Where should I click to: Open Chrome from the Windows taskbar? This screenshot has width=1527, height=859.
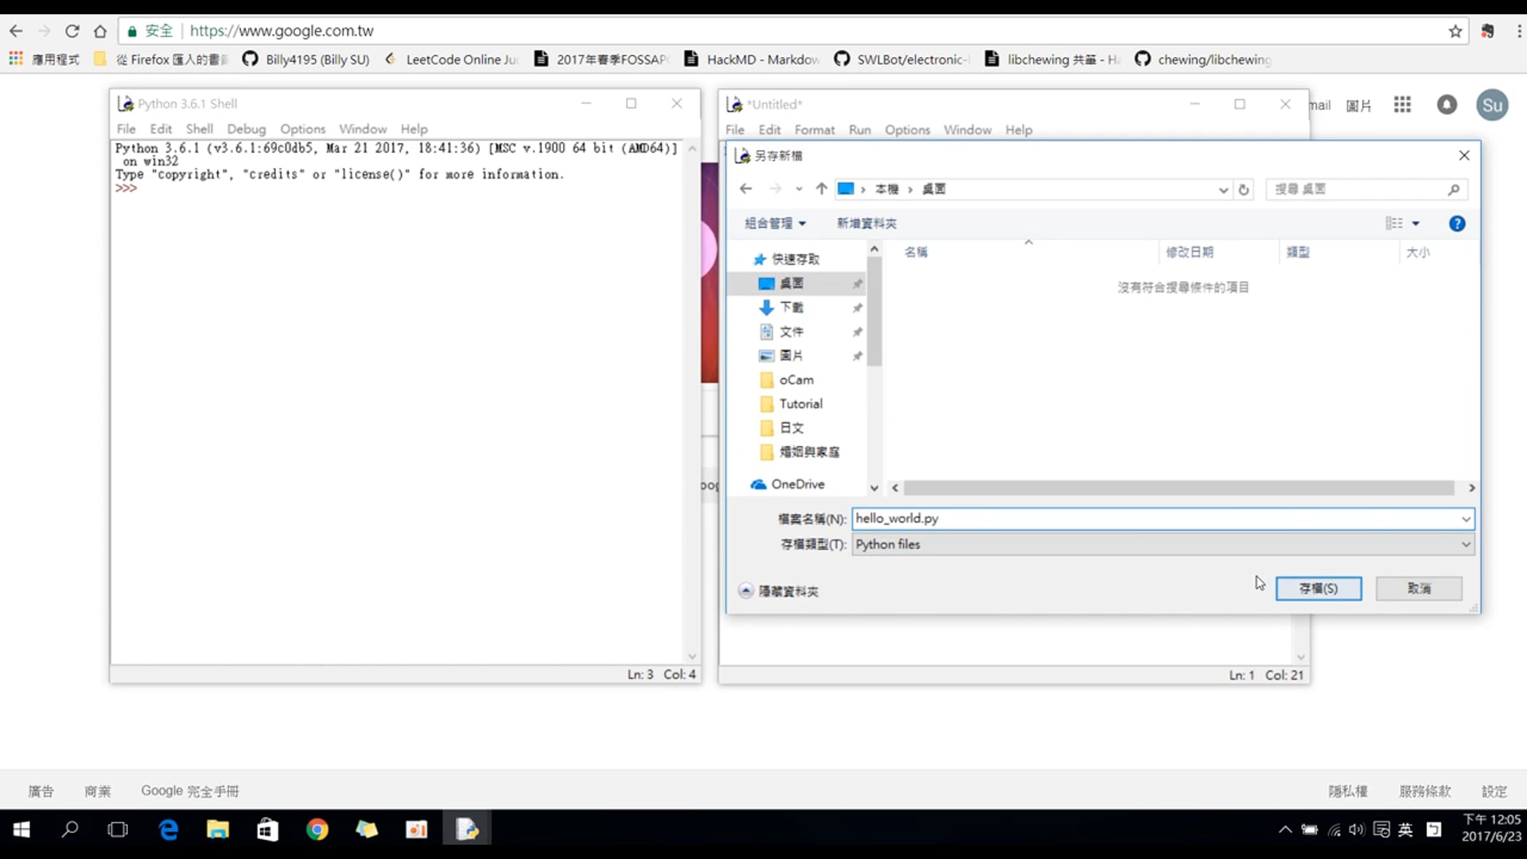tap(317, 830)
